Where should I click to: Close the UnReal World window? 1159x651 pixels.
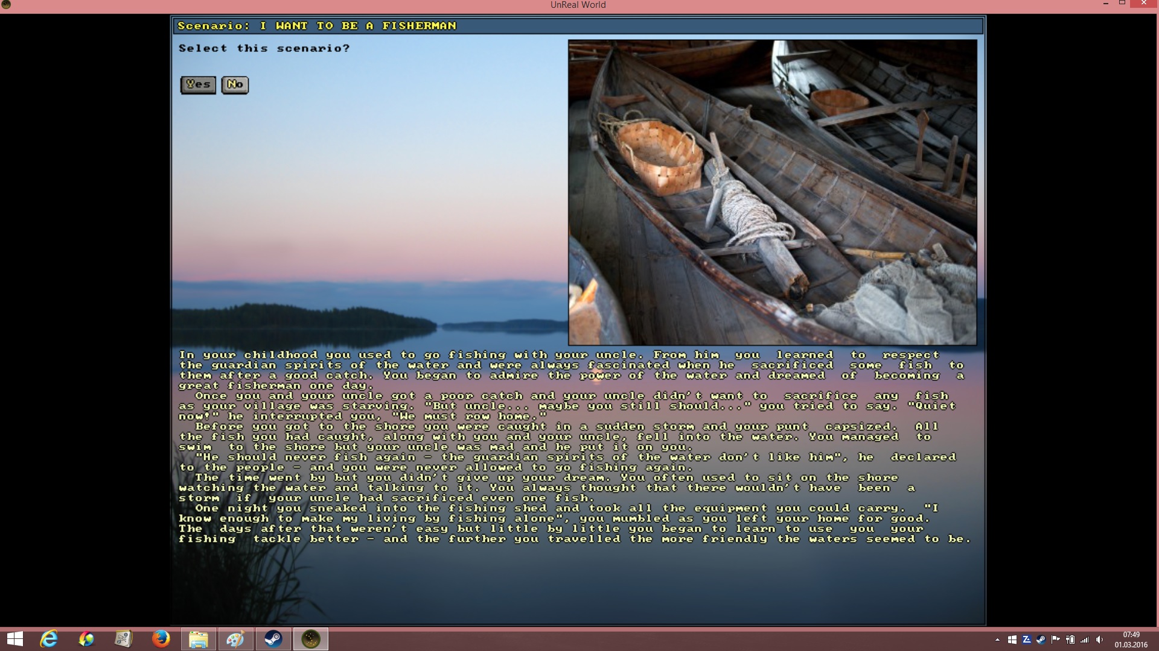(1144, 4)
